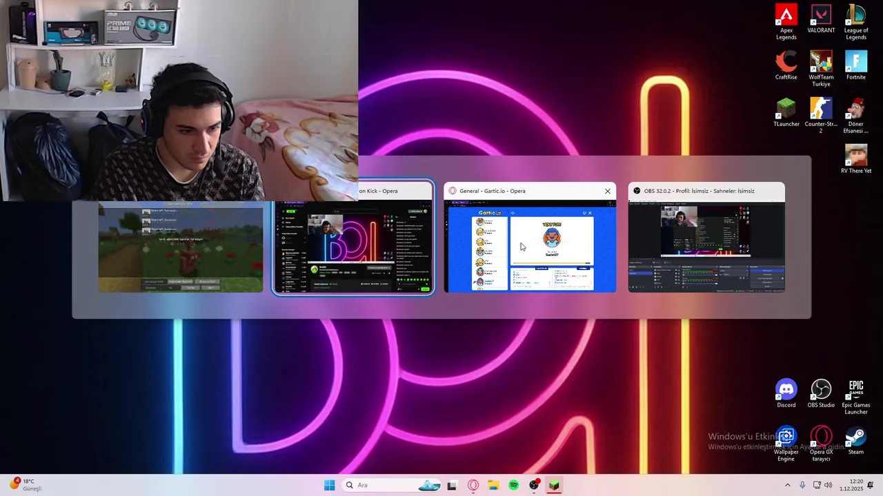
Task: Click the 'General - Gartic.io - Opera' title
Action: click(x=493, y=191)
